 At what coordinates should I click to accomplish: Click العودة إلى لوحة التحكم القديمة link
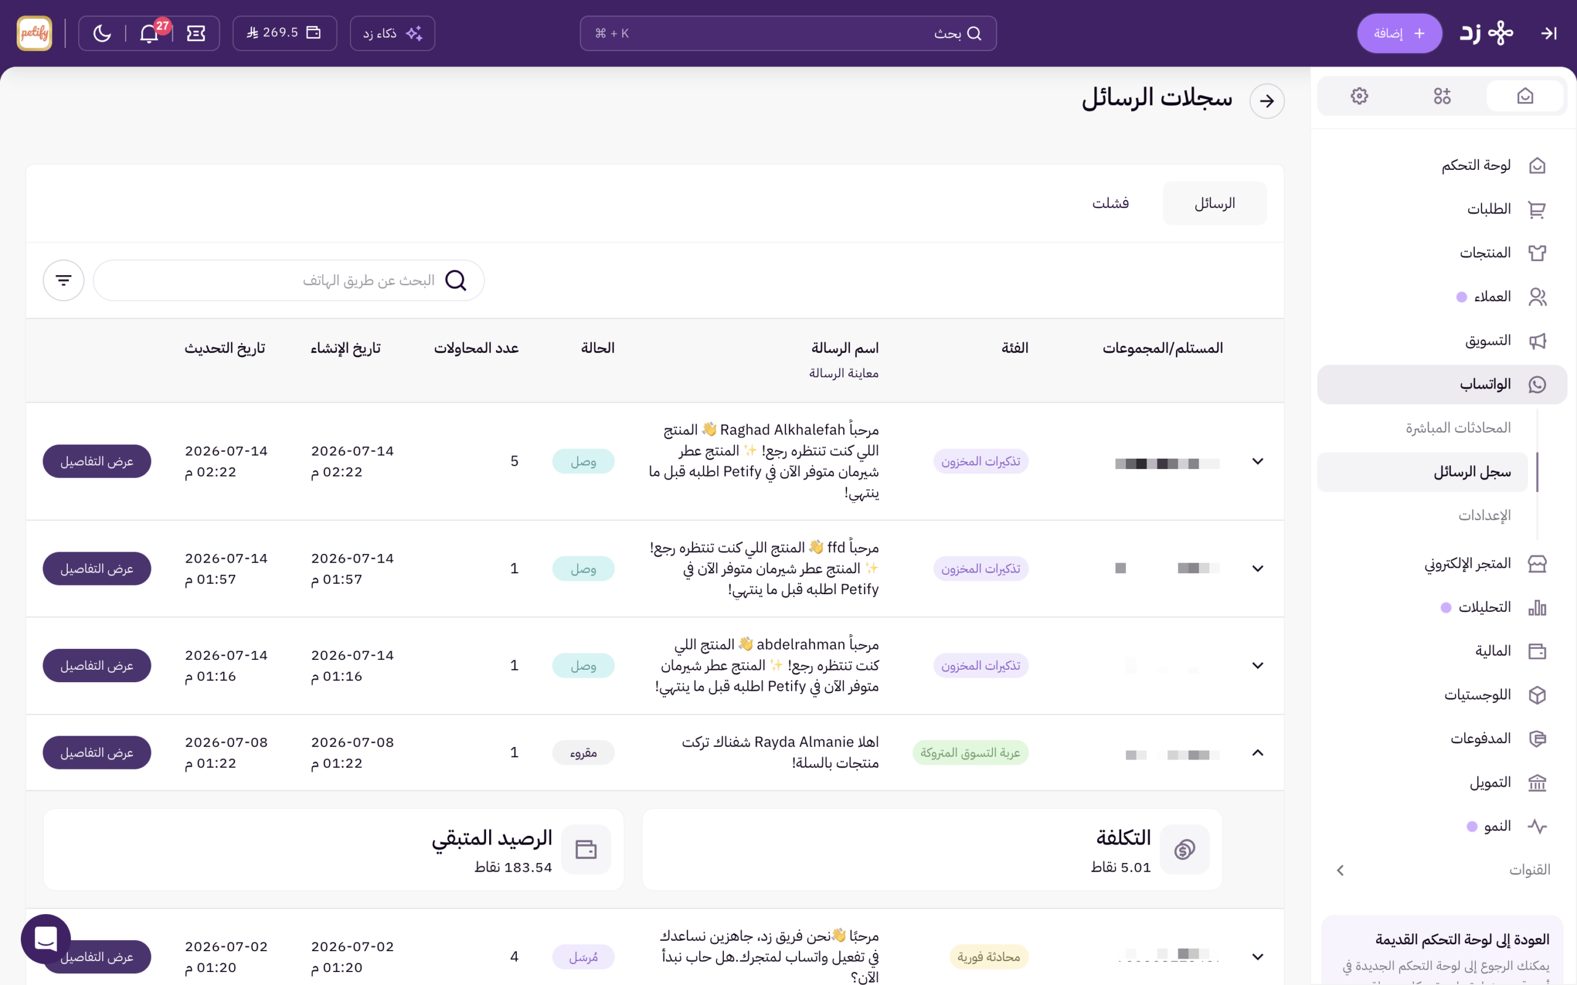click(x=1462, y=939)
